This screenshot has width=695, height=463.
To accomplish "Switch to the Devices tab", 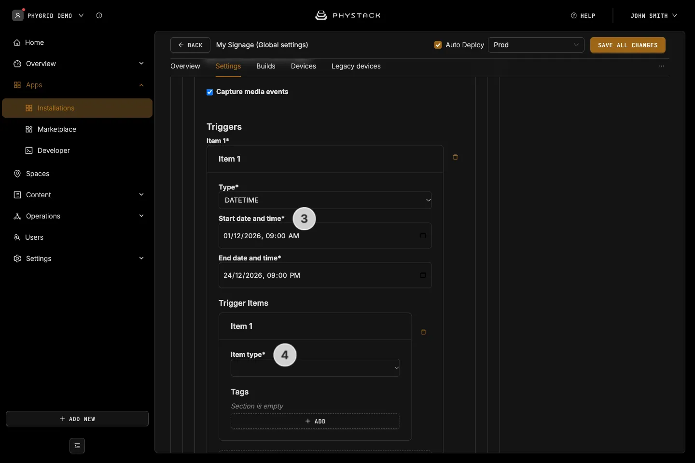I will coord(304,66).
